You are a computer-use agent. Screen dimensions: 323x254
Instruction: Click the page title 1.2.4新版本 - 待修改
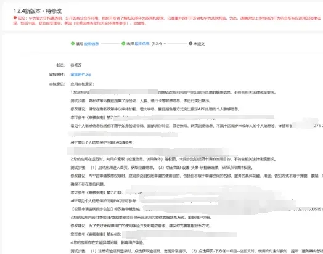37,11
